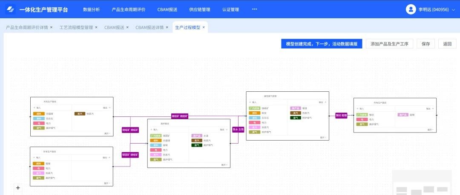Click the 碱性氧气炼钢 node title
This screenshot has height=195, width=460.
click(270, 96)
